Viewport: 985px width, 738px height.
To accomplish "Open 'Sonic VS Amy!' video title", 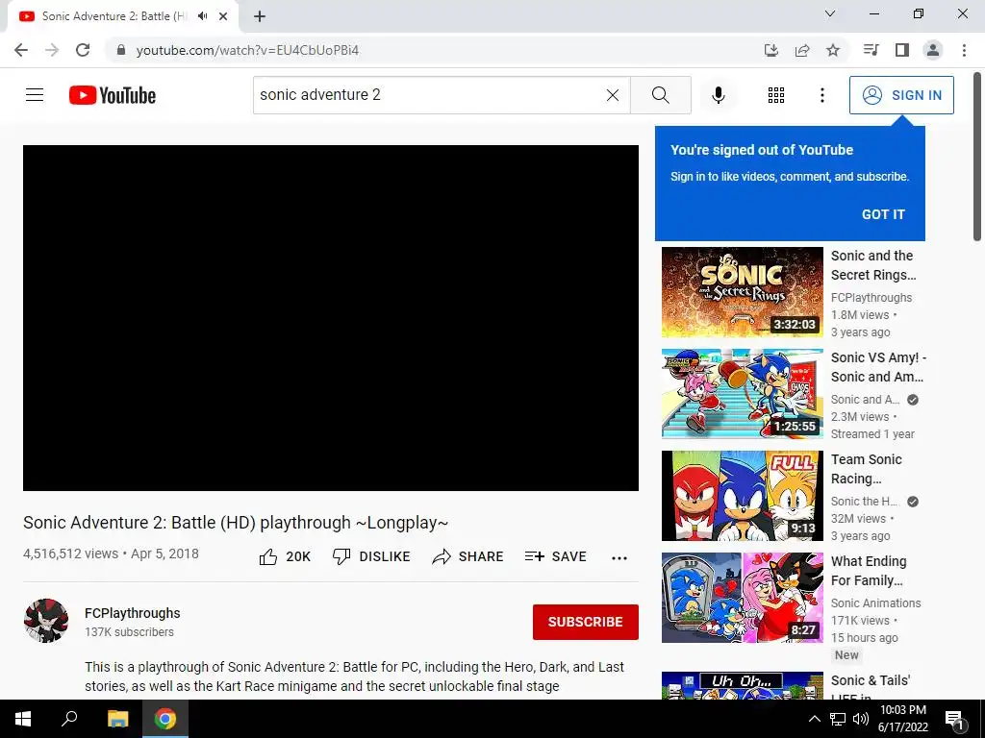I will 878,367.
